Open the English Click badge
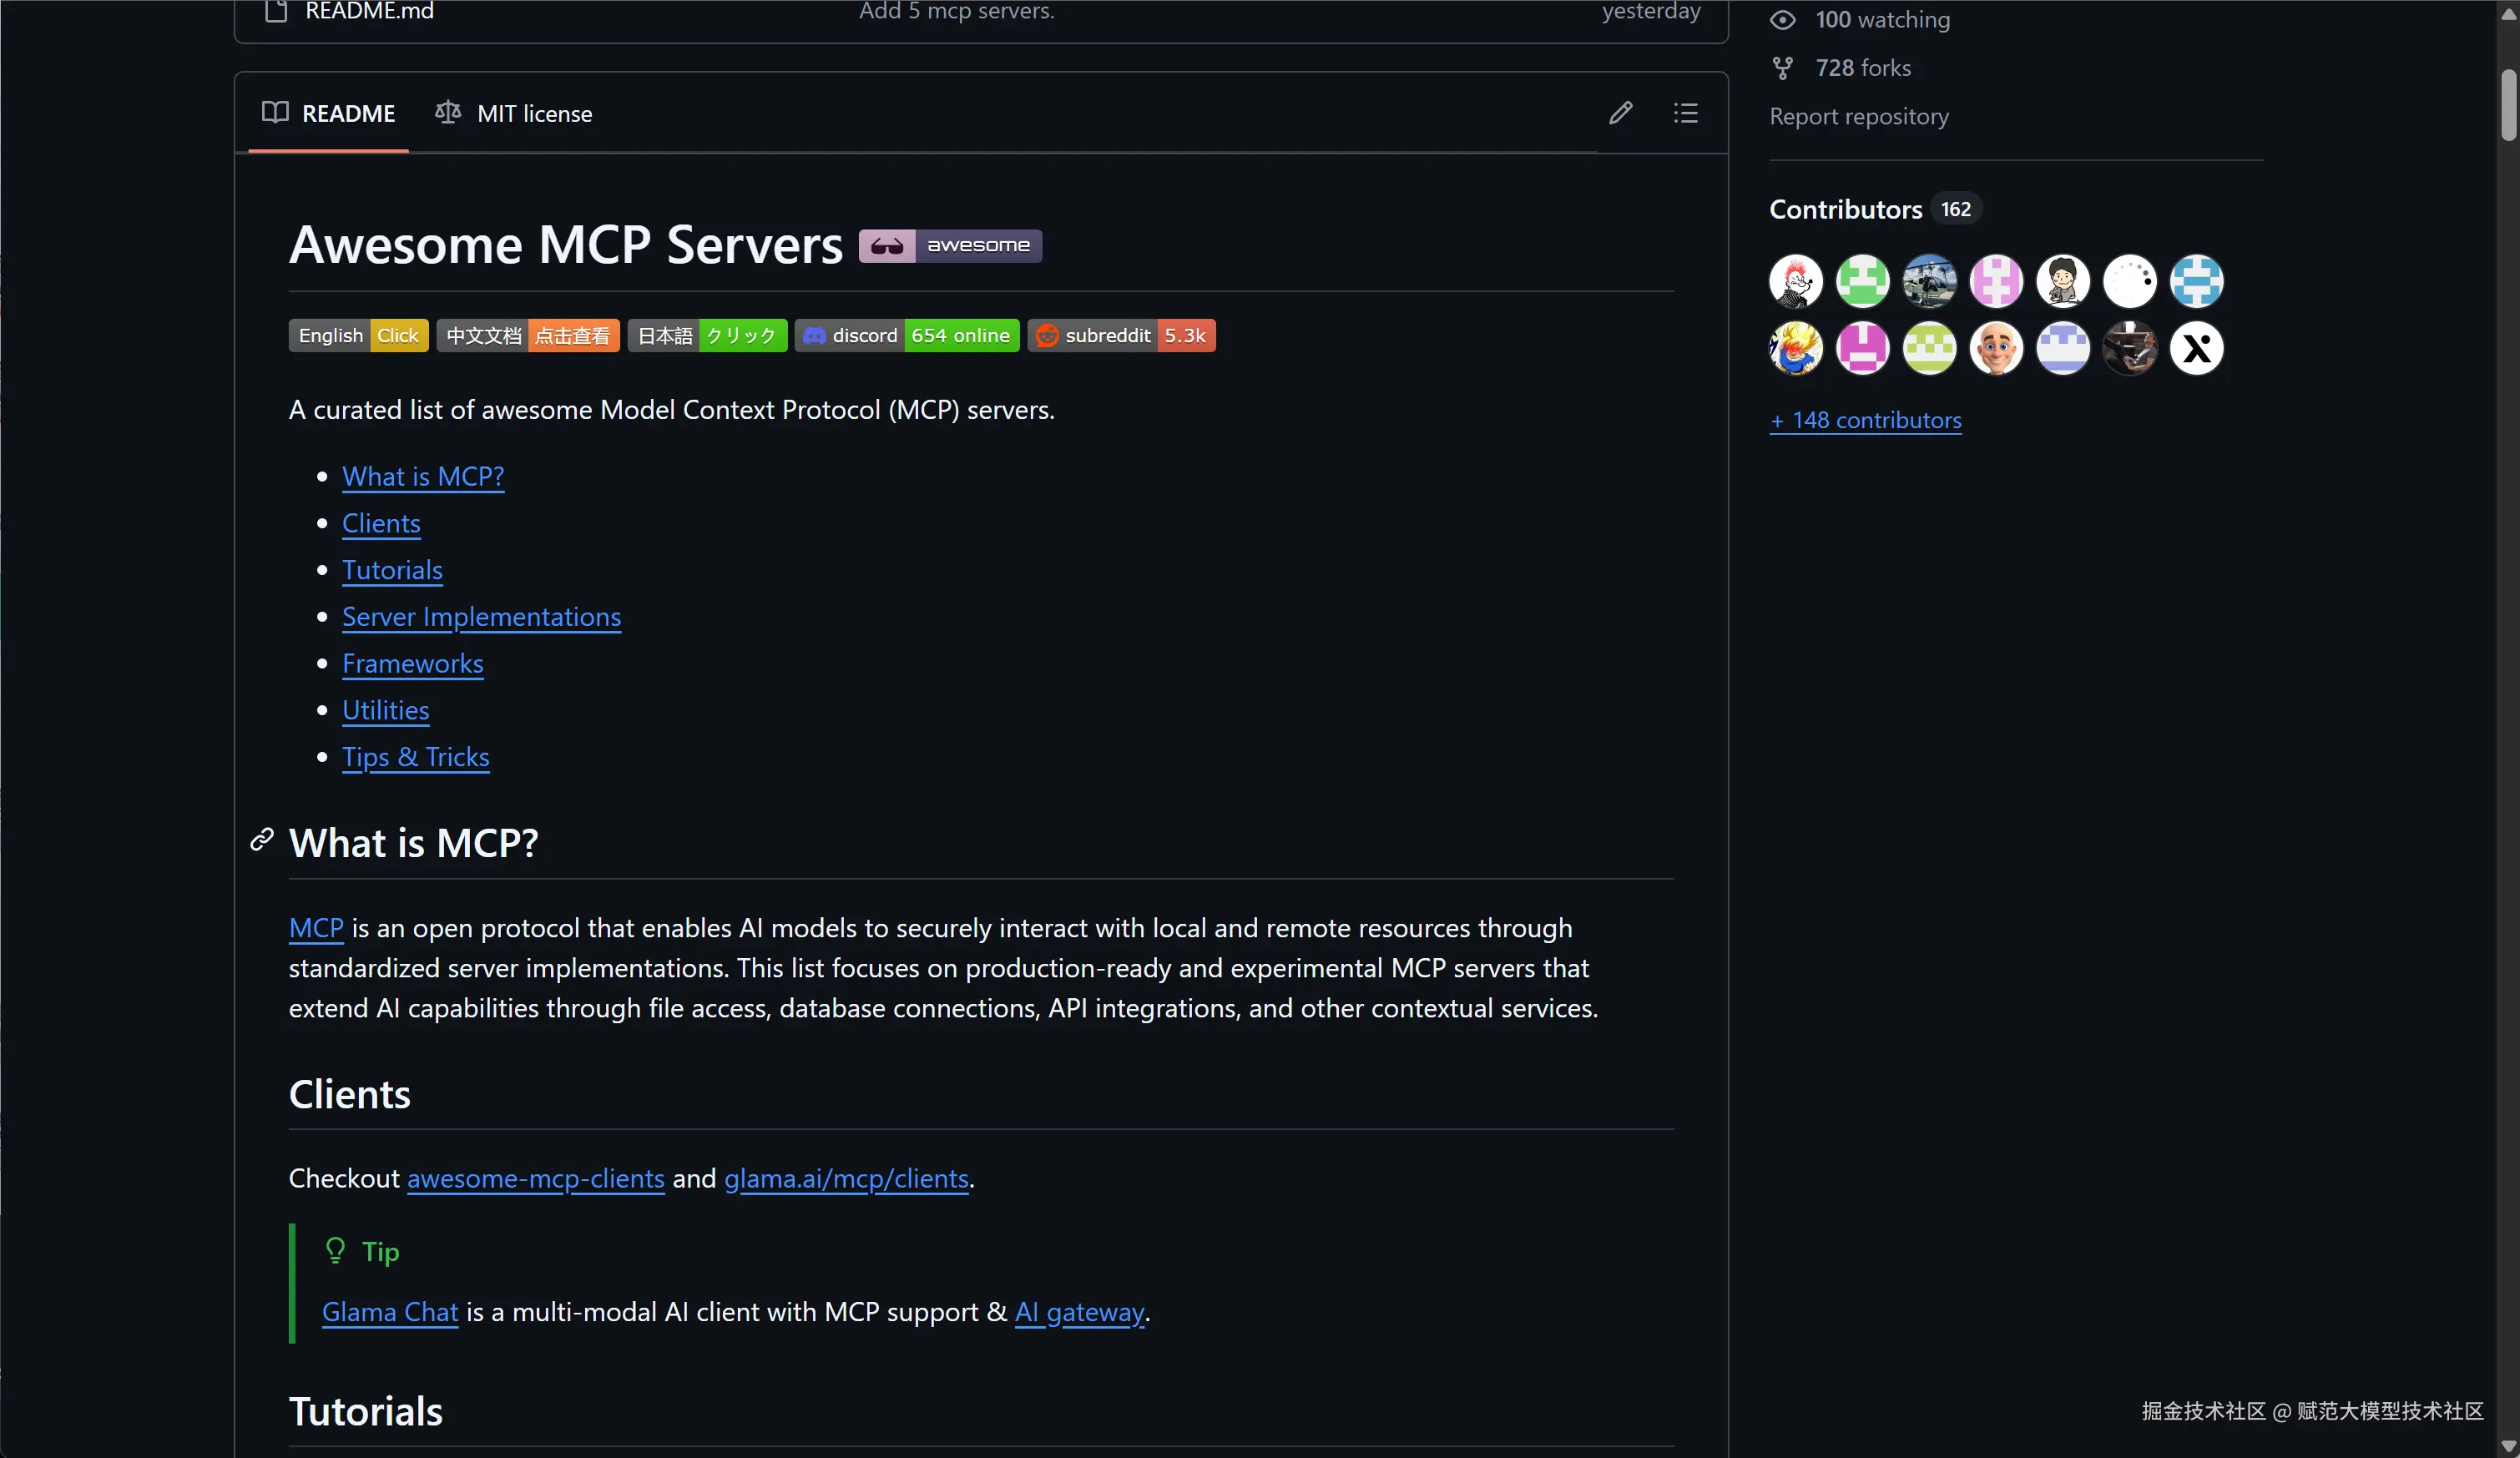The width and height of the screenshot is (2520, 1458). 358,336
